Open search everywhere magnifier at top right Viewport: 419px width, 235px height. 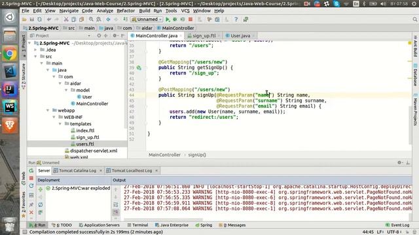[x=414, y=20]
